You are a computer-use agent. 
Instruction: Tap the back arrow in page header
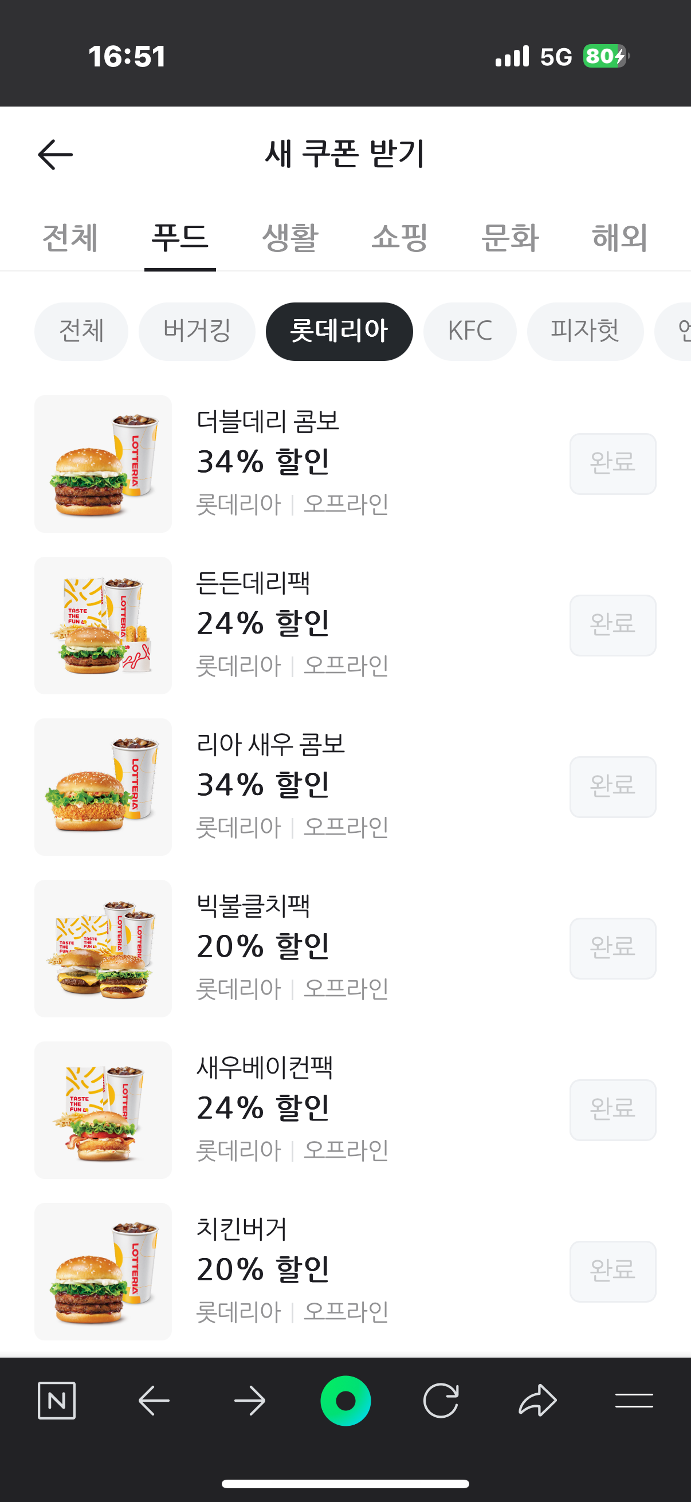56,155
